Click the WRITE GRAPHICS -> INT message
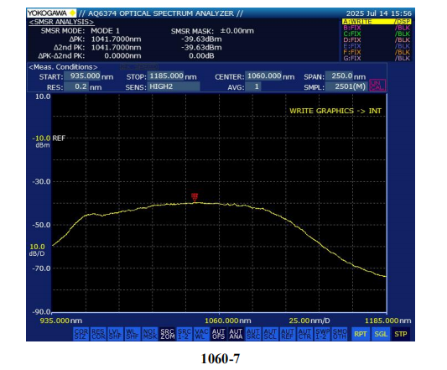This screenshot has width=447, height=370. (335, 111)
